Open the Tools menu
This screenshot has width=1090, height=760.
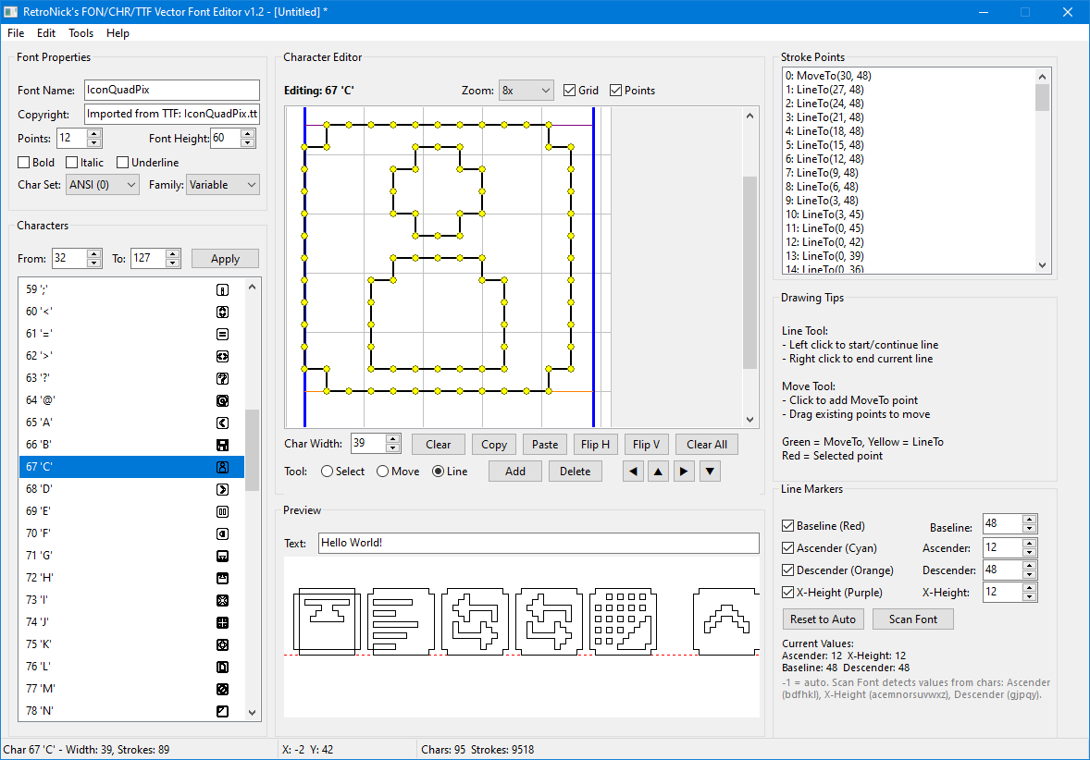pyautogui.click(x=81, y=33)
